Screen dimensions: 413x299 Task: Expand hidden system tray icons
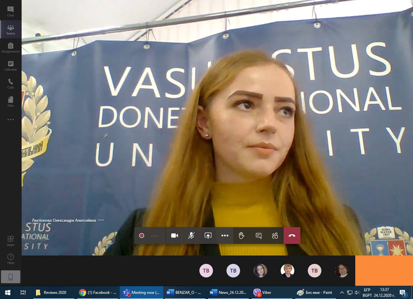coord(342,293)
